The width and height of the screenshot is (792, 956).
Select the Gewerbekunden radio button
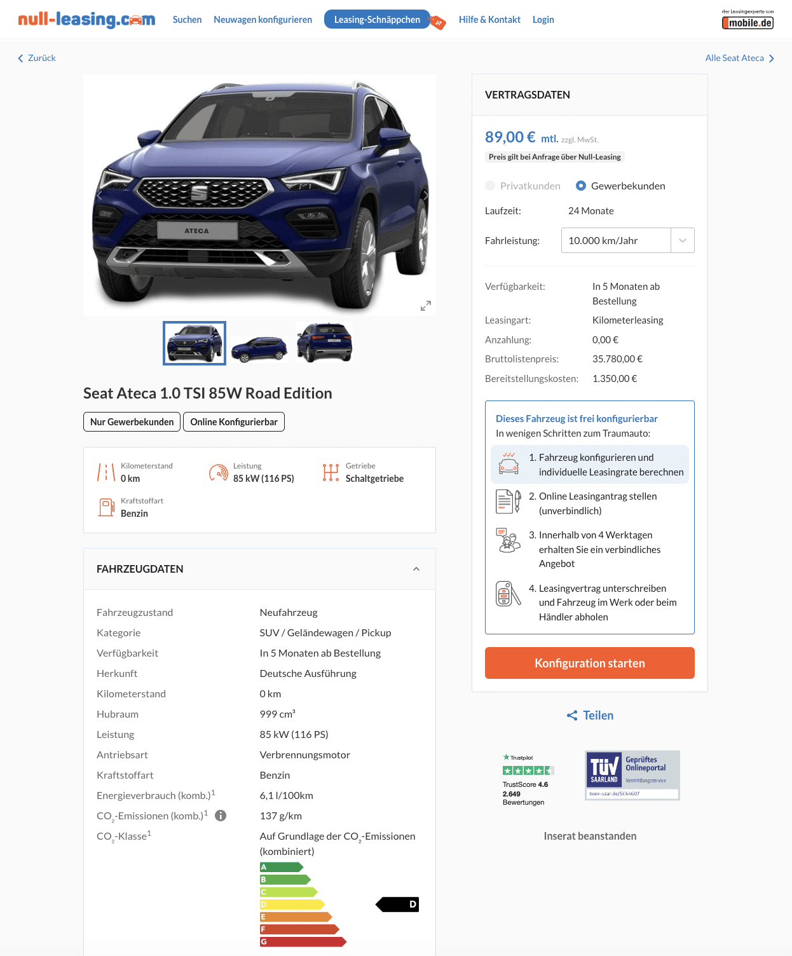[580, 186]
